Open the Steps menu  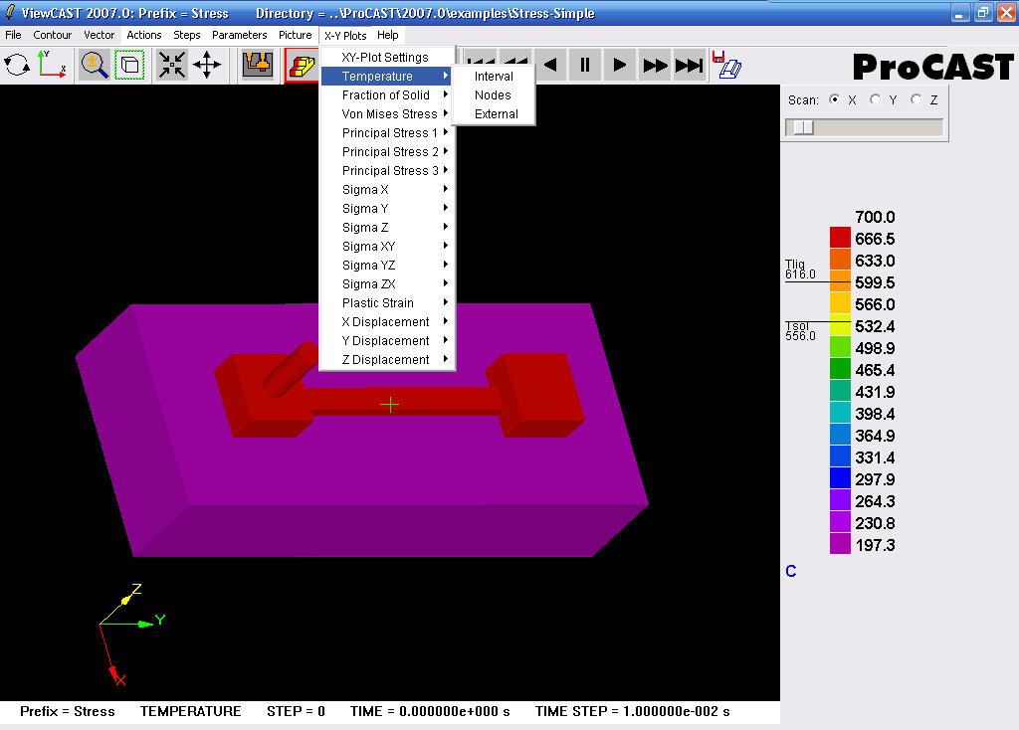click(x=186, y=35)
